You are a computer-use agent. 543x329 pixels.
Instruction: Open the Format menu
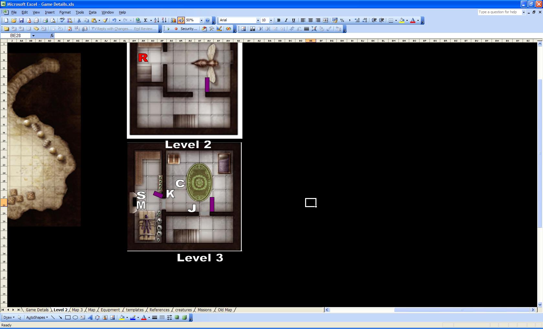point(65,12)
